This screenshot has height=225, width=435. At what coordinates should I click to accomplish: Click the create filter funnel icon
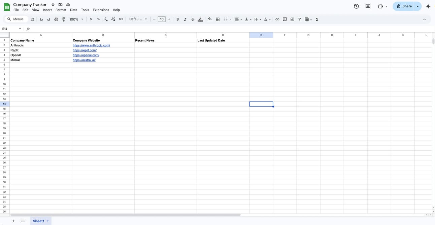coord(299,19)
